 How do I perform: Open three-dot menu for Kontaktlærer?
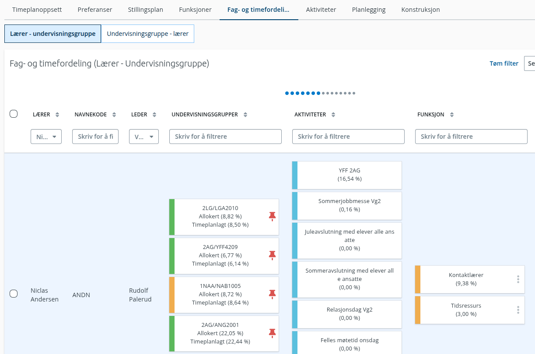tap(518, 279)
